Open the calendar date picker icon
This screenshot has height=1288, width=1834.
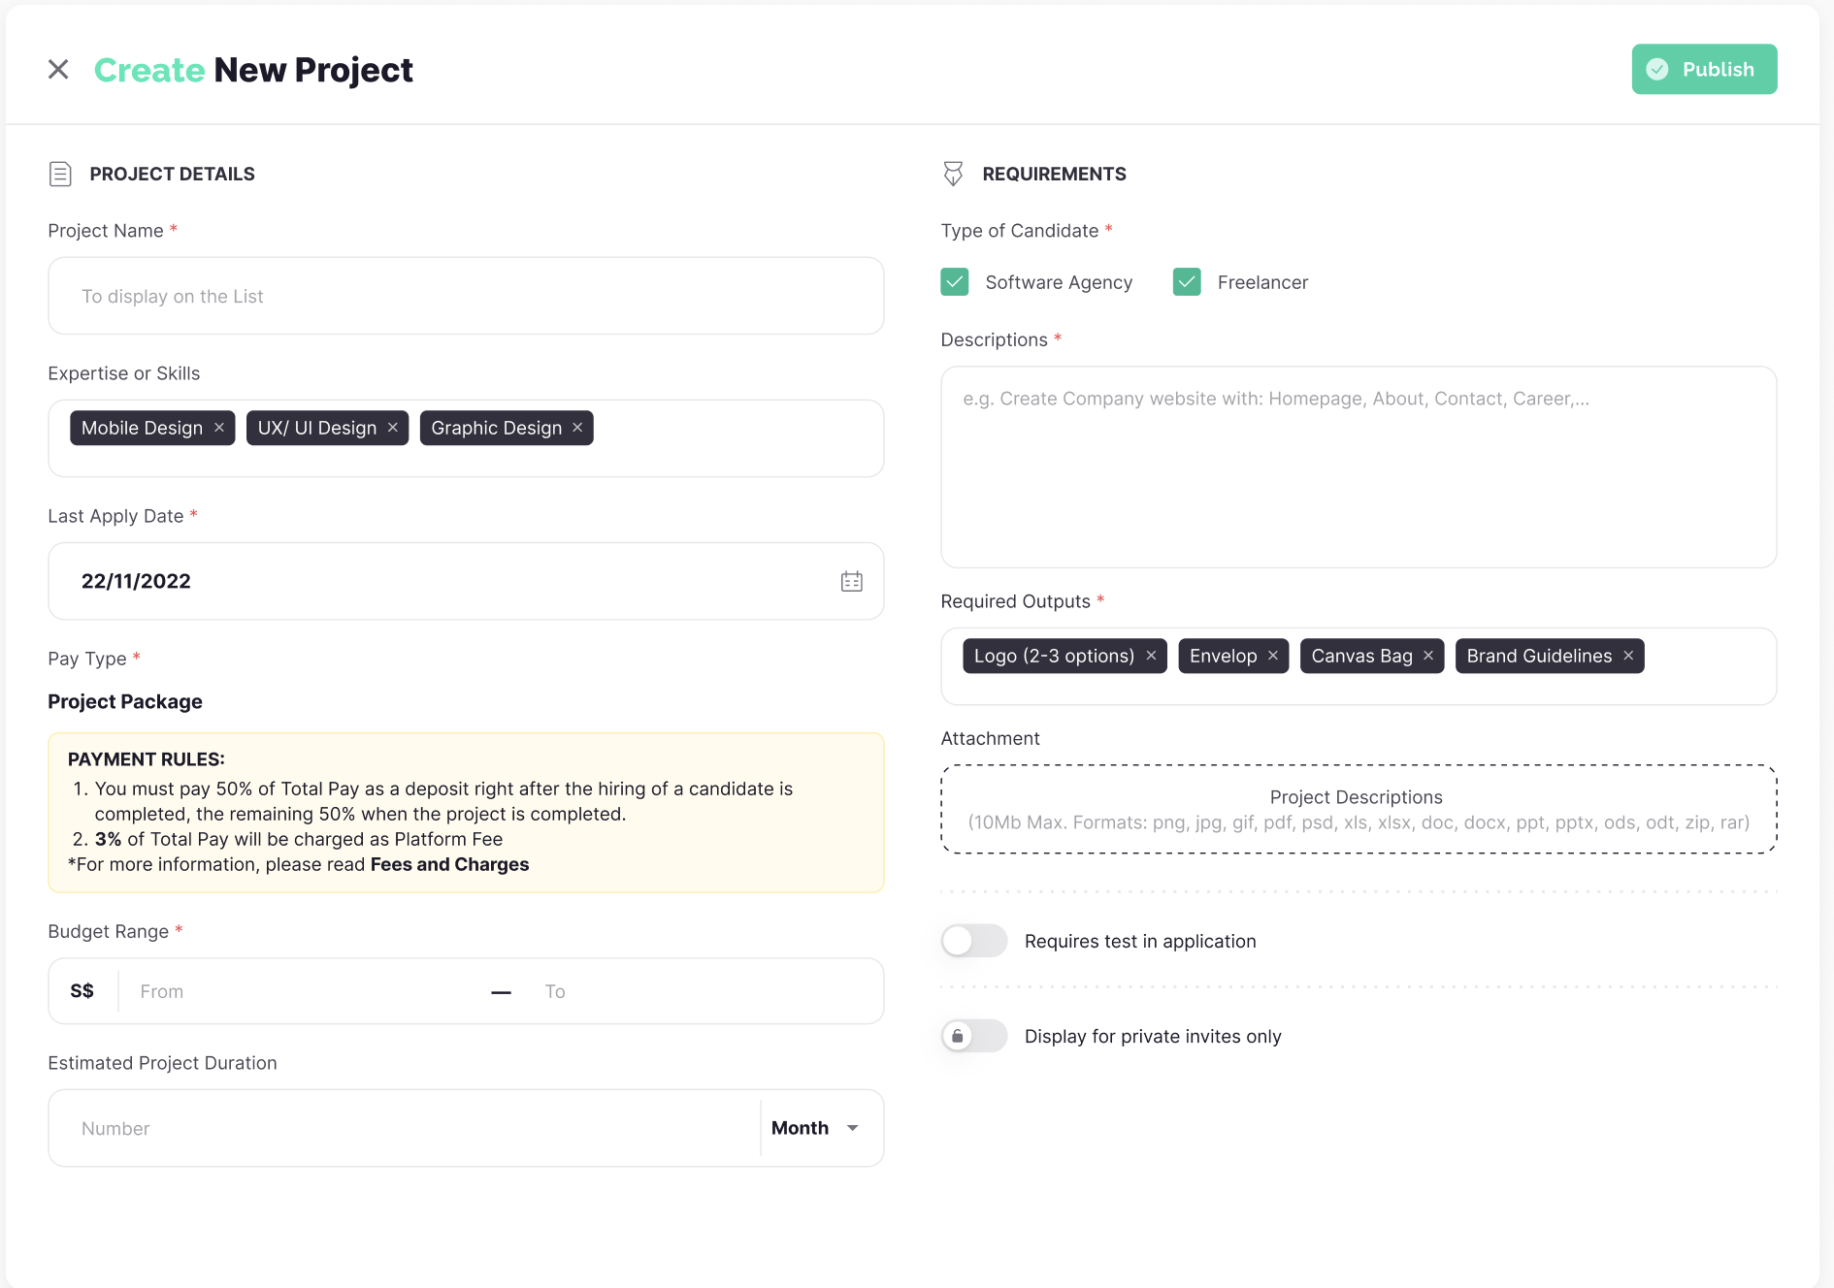[851, 581]
